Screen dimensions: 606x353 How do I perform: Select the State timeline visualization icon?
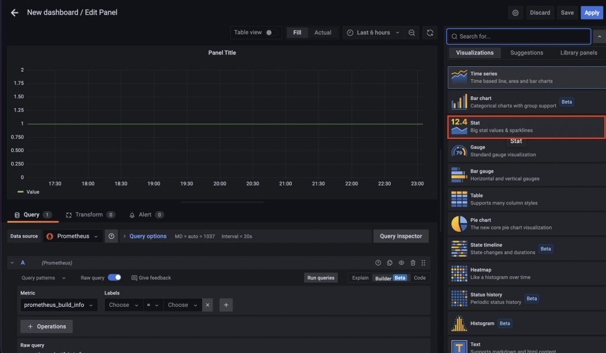pyautogui.click(x=459, y=249)
